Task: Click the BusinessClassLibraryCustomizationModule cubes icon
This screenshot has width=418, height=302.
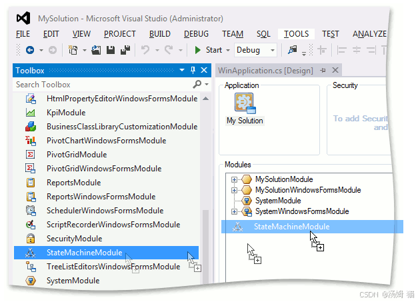Action: (x=31, y=127)
